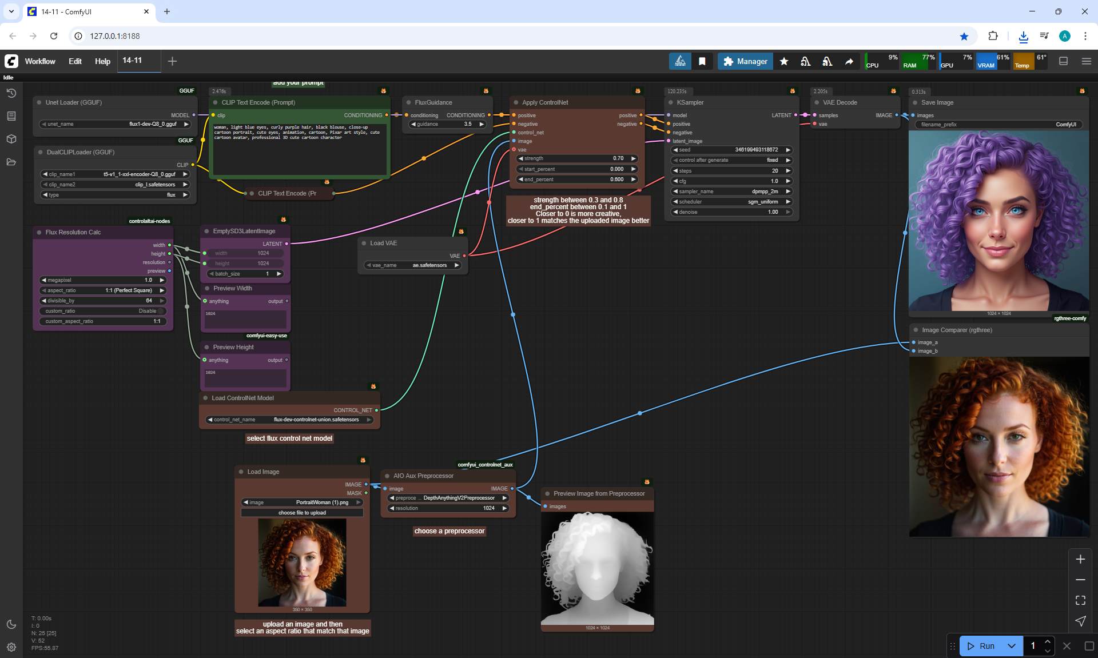Click the fit view icon in canvas controls
This screenshot has height=658, width=1098.
[1080, 600]
